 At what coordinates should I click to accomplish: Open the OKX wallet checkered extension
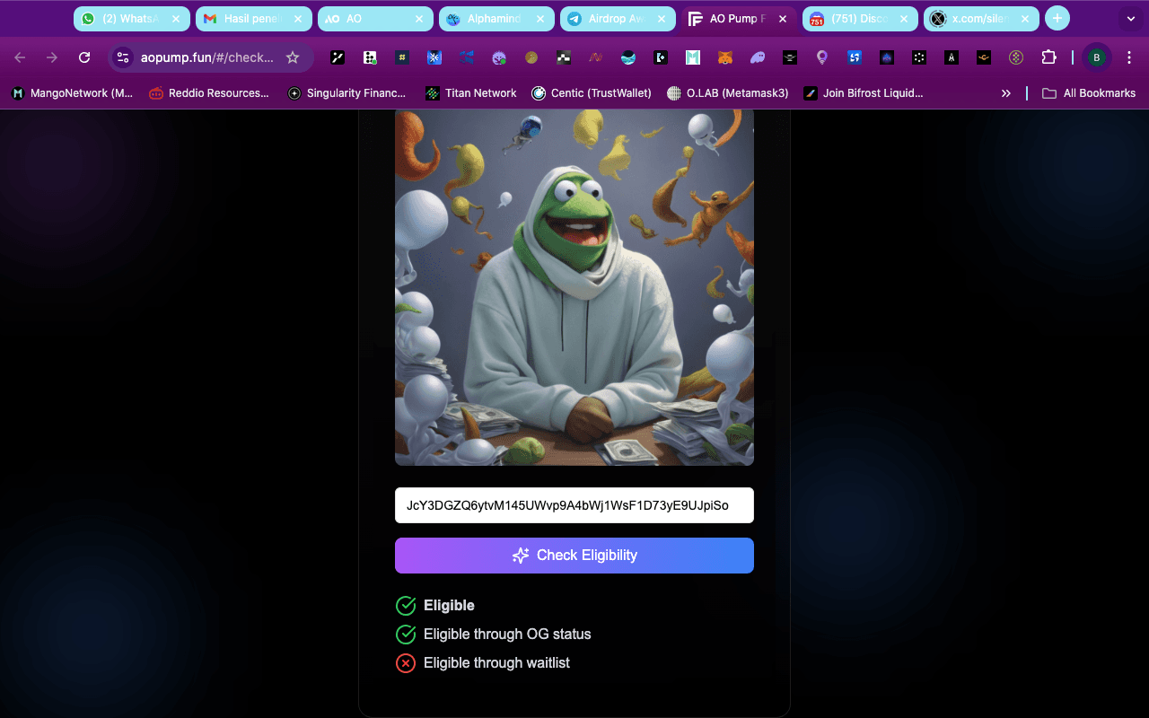coord(564,57)
